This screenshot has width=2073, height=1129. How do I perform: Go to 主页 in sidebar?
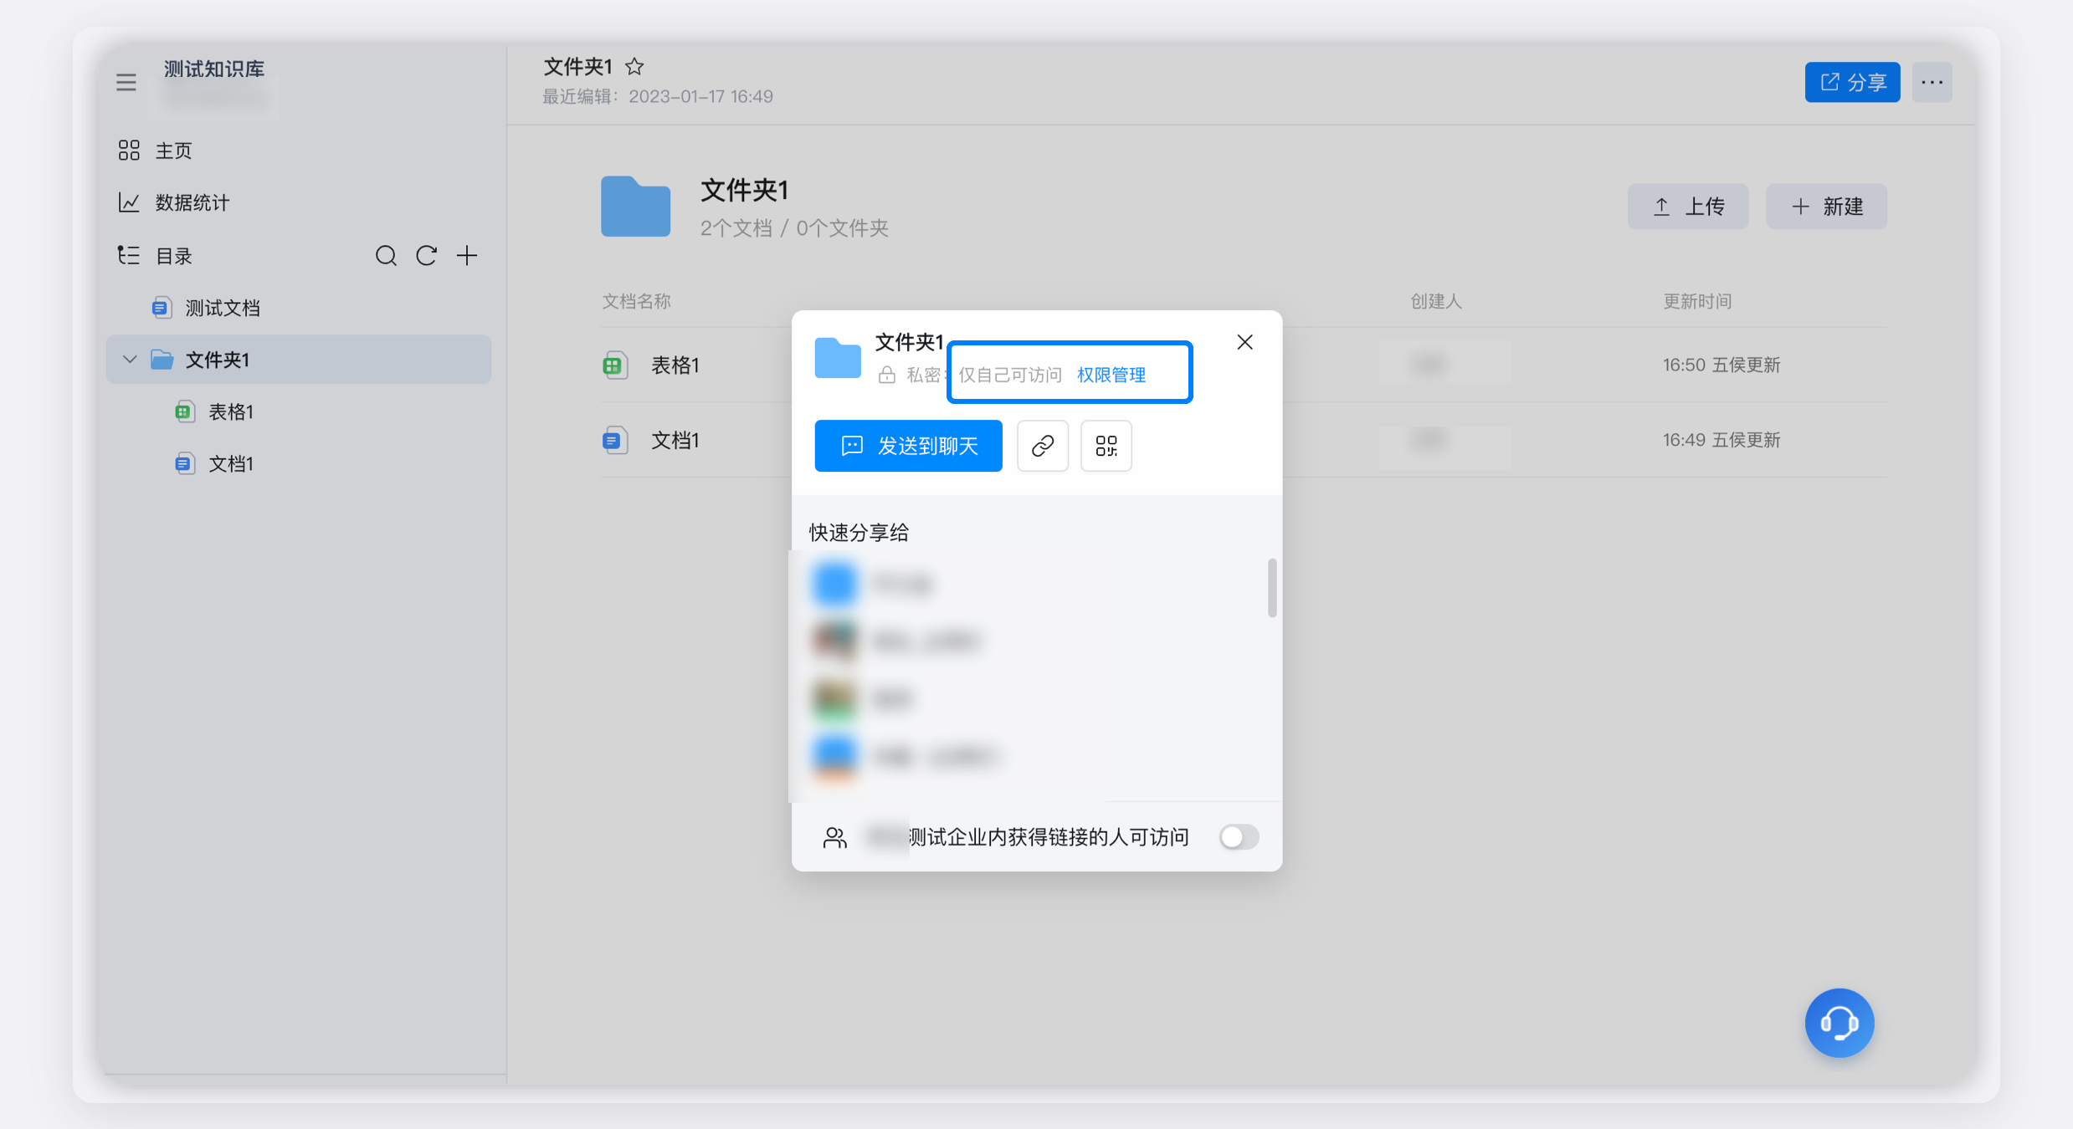[x=173, y=151]
